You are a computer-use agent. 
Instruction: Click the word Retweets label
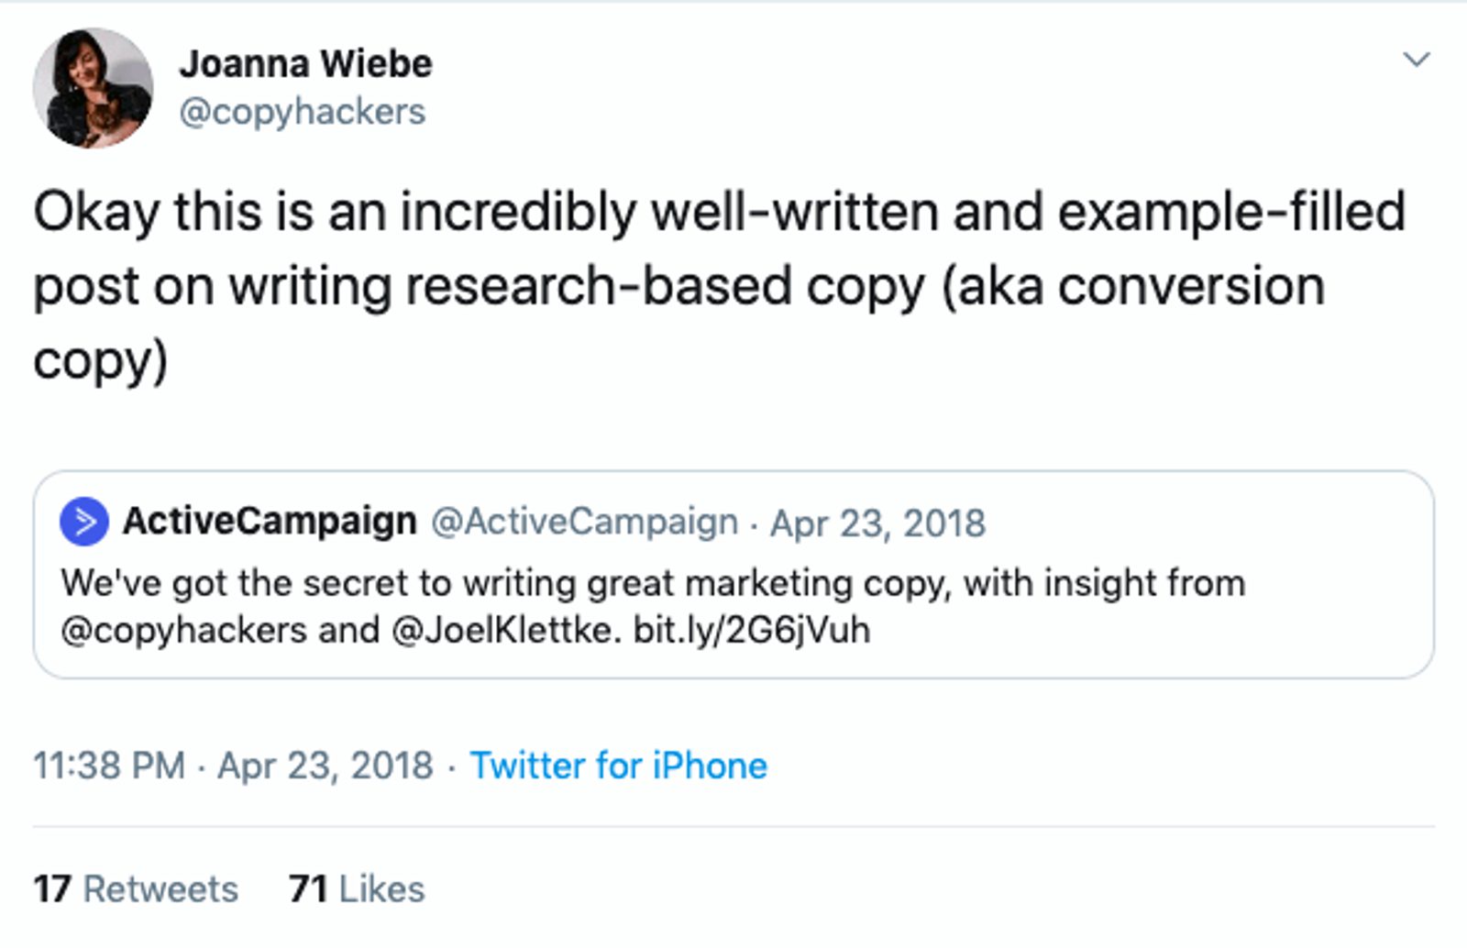click(x=161, y=887)
